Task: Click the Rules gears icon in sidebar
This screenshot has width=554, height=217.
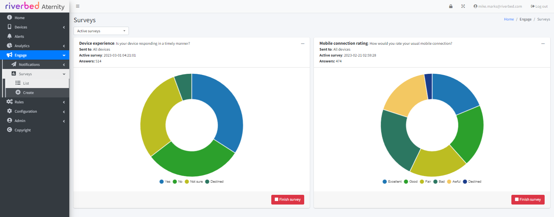Action: (x=9, y=102)
